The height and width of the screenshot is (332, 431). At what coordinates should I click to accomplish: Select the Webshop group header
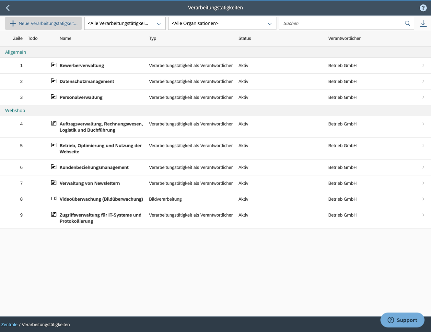15,110
